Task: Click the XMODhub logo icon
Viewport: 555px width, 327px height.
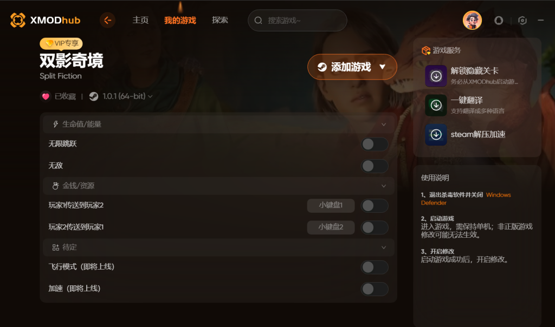Action: pos(18,20)
